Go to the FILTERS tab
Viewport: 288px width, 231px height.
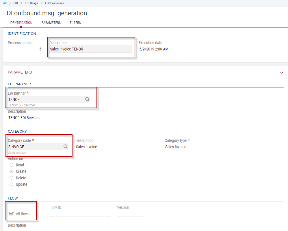[x=75, y=23]
